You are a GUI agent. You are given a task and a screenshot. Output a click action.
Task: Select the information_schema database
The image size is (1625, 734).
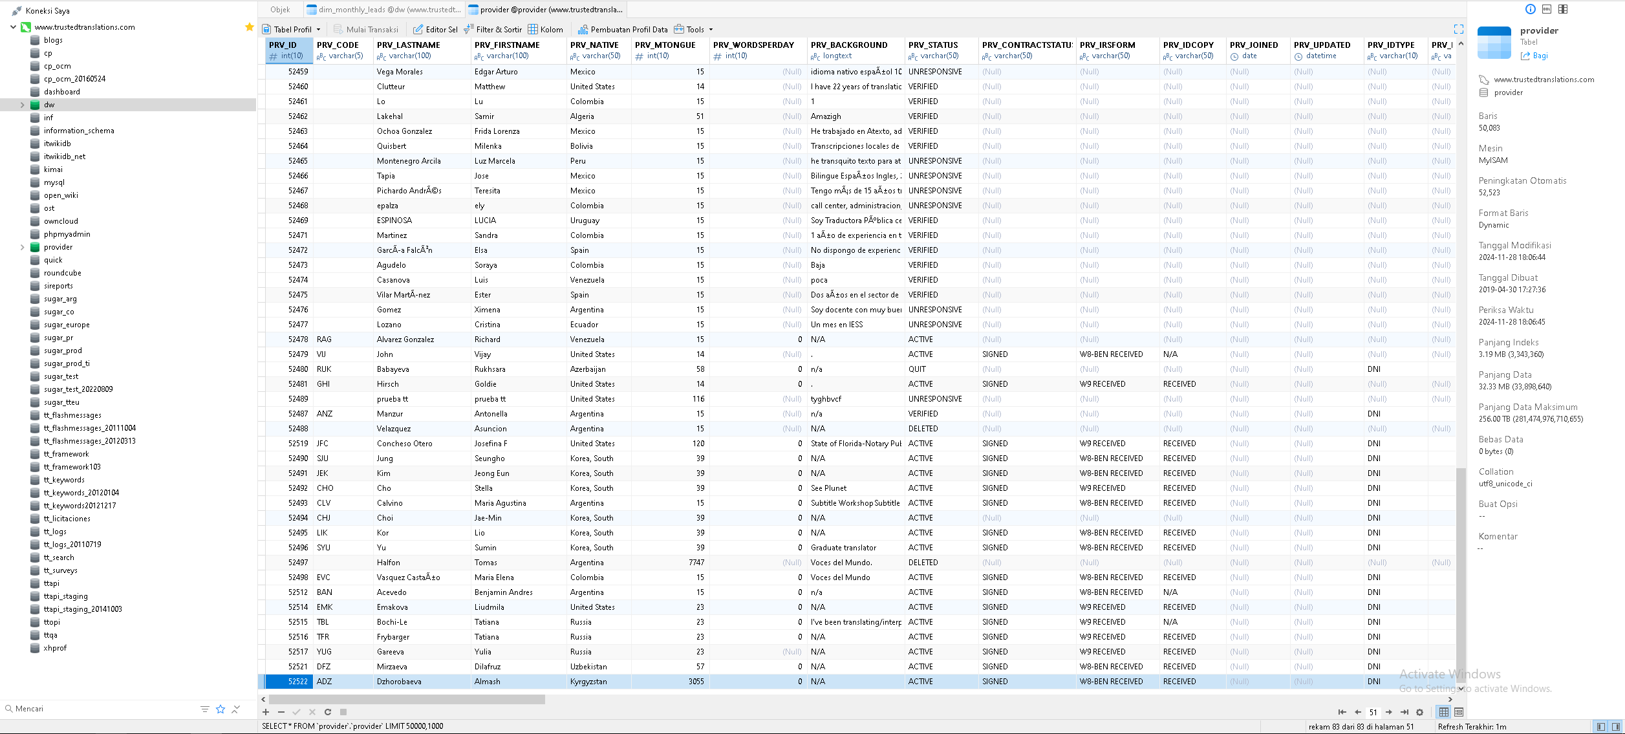tap(79, 131)
